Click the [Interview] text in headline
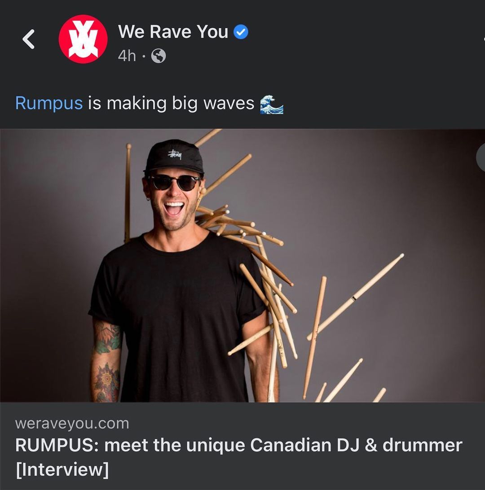The height and width of the screenshot is (490, 485). pos(62,469)
